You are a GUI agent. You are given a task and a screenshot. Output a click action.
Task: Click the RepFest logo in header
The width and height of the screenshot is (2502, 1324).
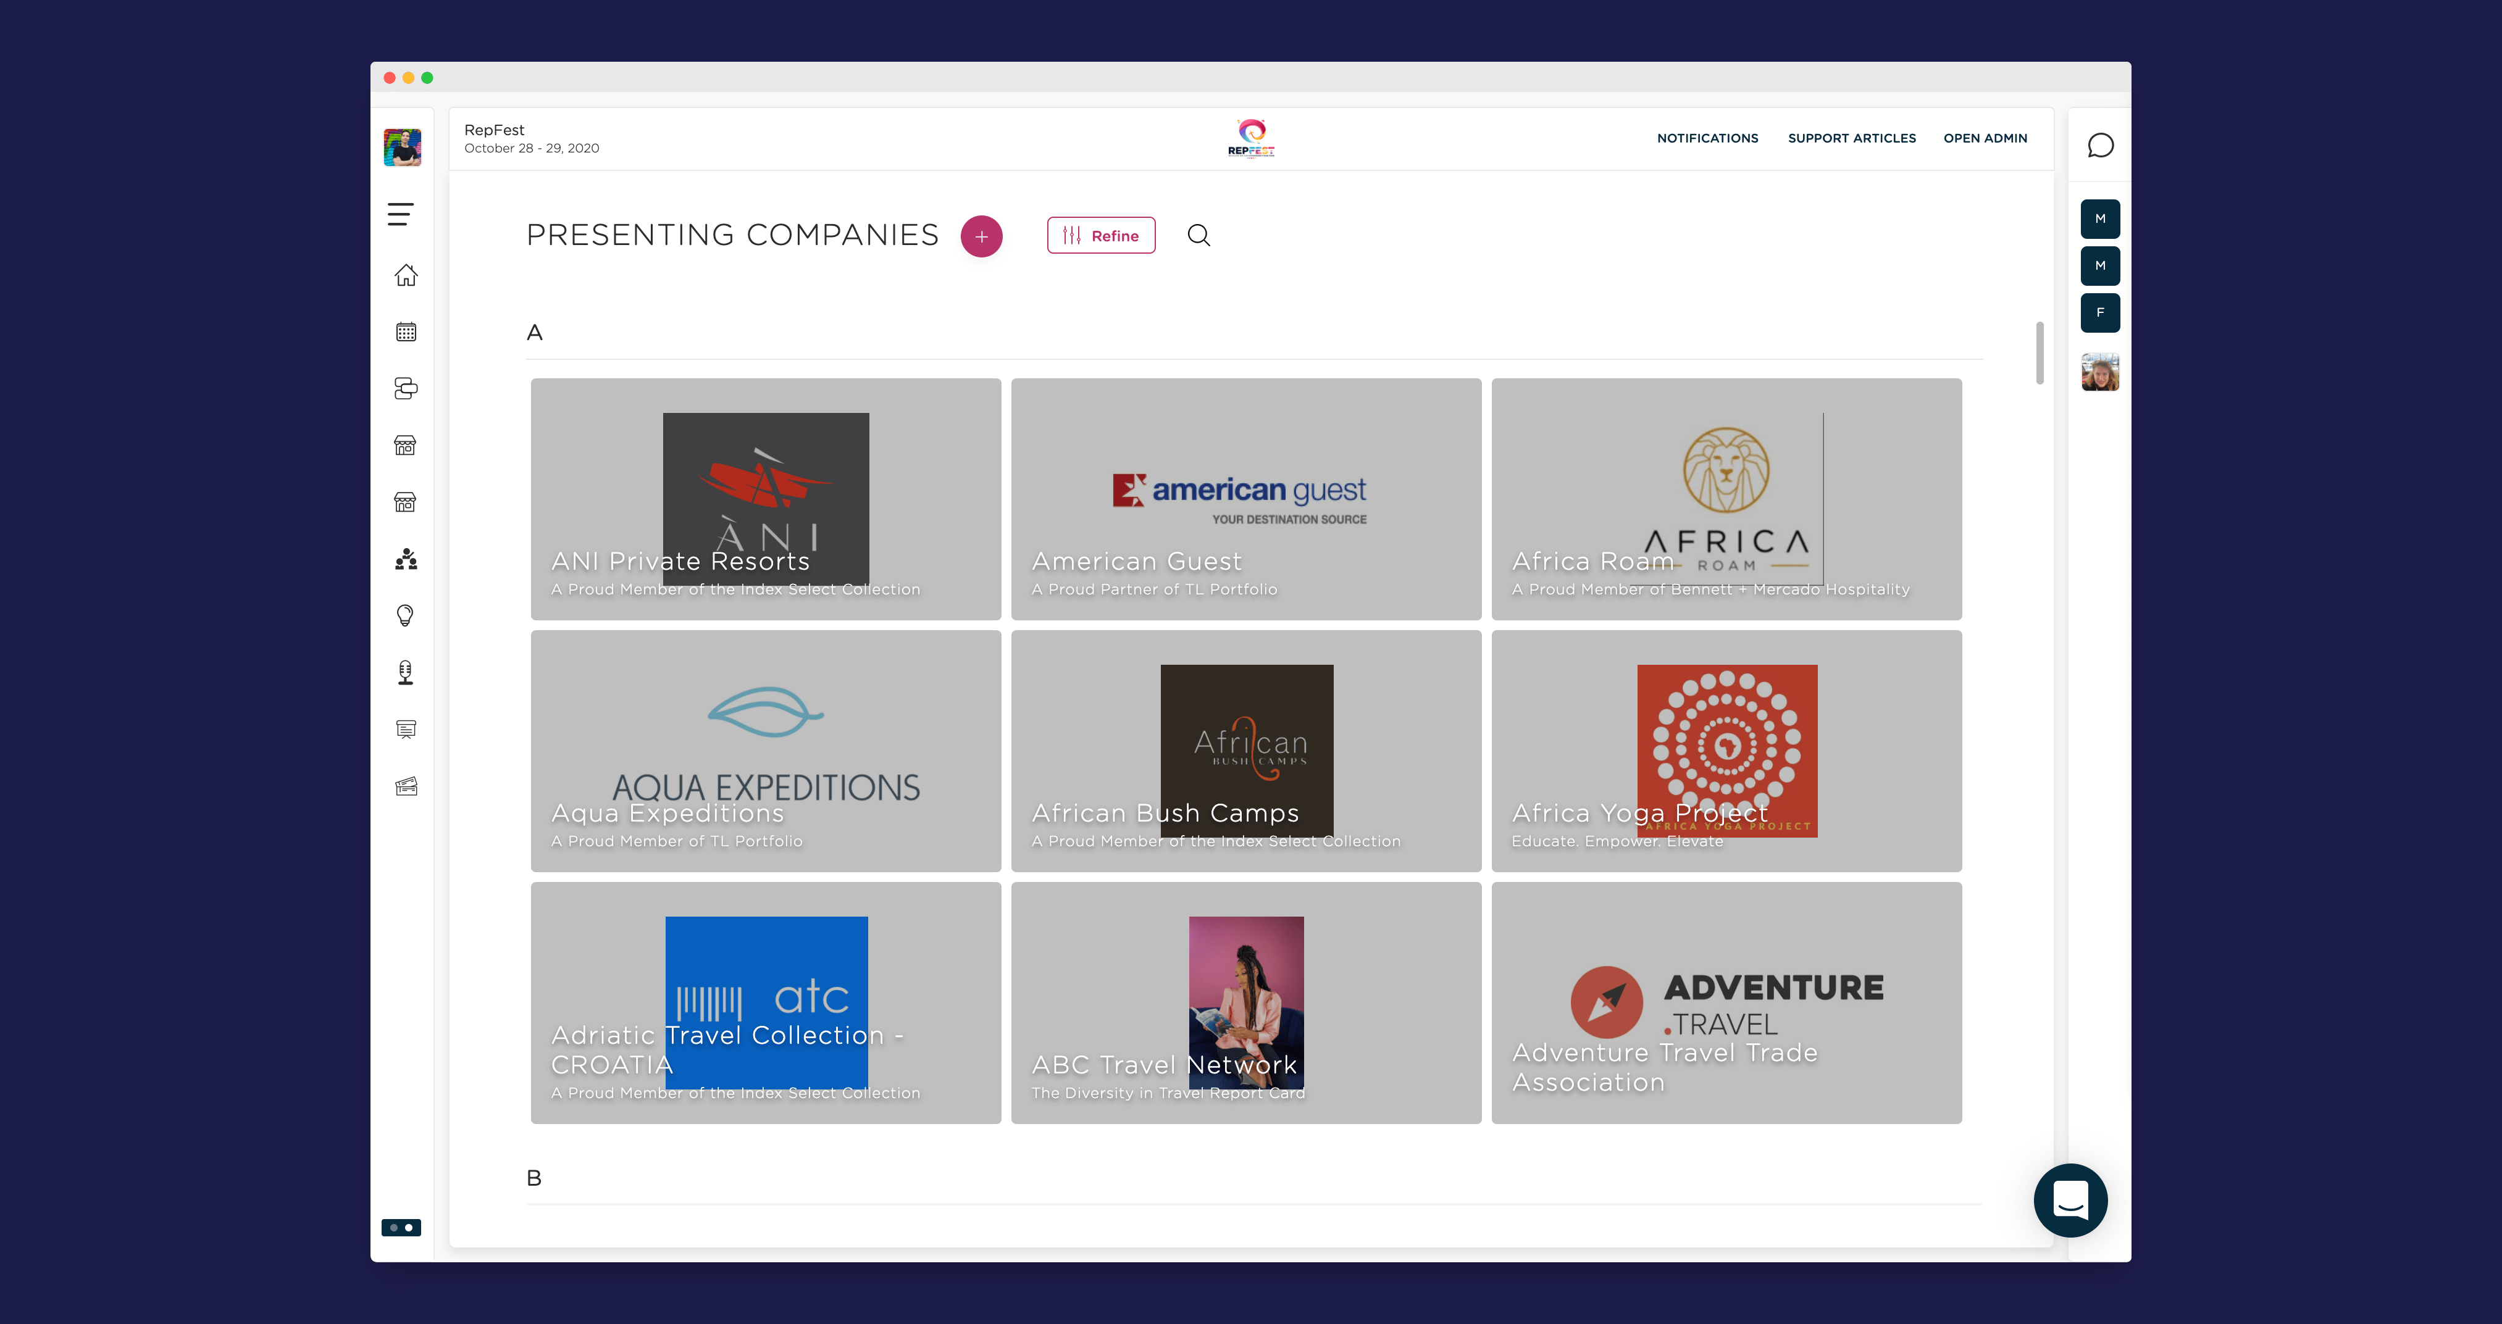tap(1251, 138)
